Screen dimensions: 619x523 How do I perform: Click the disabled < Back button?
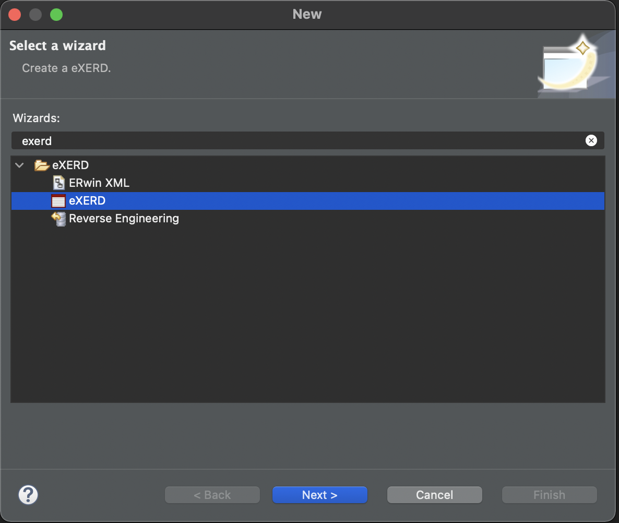212,495
